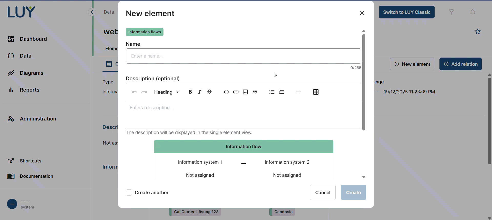Insert an image into the description
This screenshot has height=220, width=492.
tap(245, 92)
